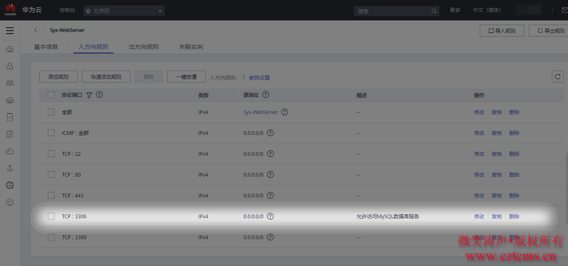This screenshot has height=266, width=568.
Task: Click 删除 in the TCP : 80 row
Action: coord(514,174)
